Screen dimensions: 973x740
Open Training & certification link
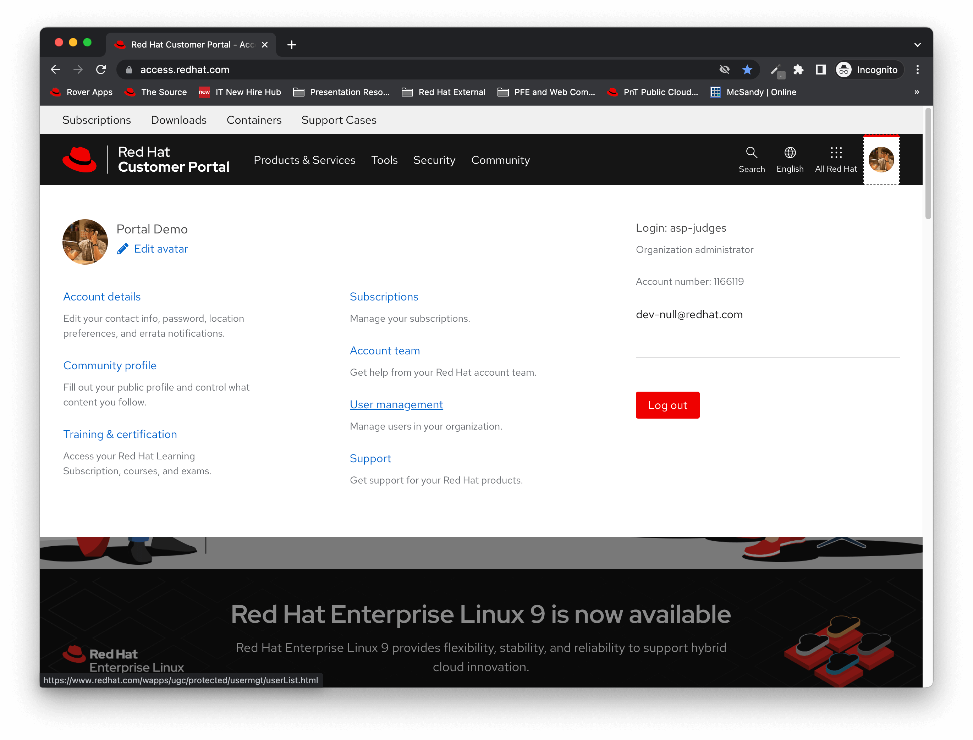(x=120, y=435)
